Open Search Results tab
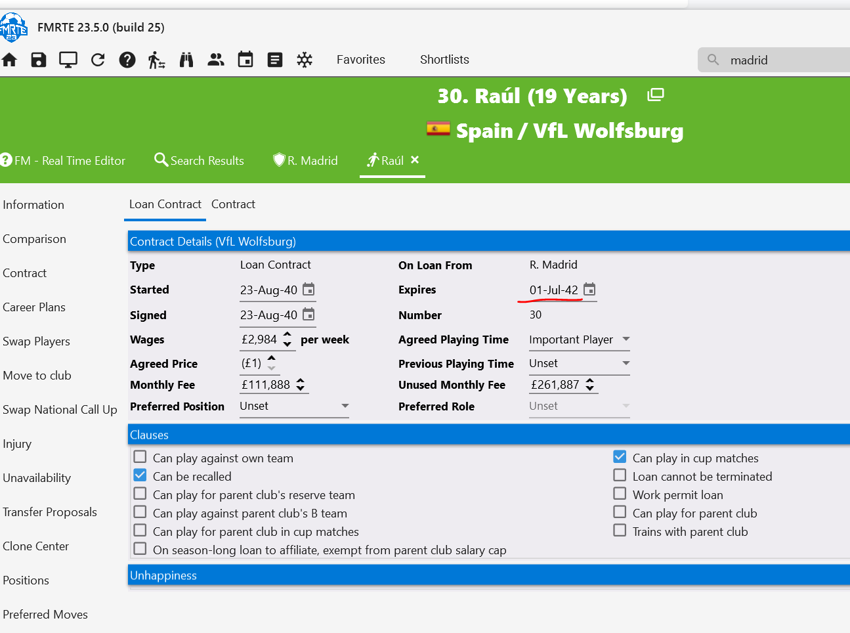This screenshot has width=850, height=633. click(200, 161)
